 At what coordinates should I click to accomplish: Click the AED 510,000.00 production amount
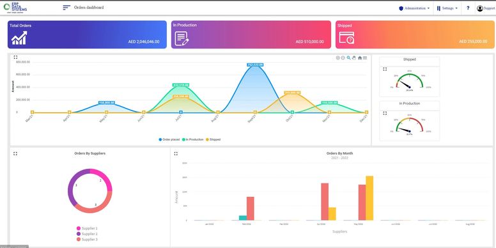point(310,42)
